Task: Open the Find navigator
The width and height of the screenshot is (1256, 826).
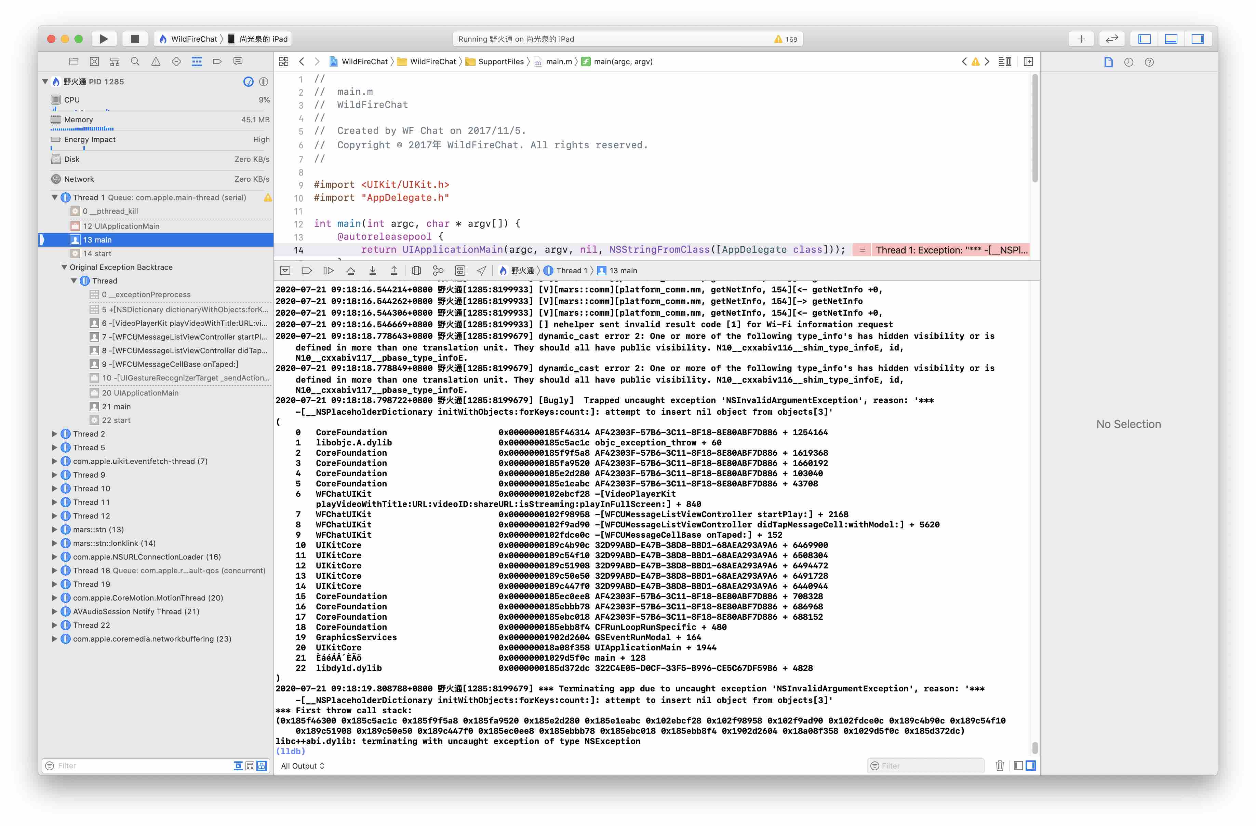Action: click(x=135, y=61)
